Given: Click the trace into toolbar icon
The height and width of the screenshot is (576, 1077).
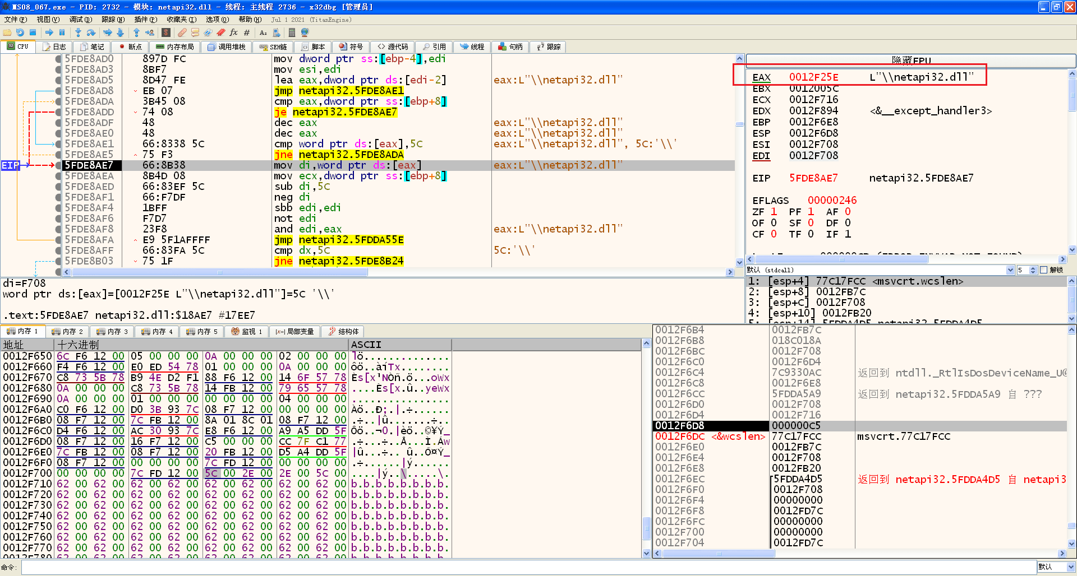Looking at the screenshot, I should click(x=108, y=32).
